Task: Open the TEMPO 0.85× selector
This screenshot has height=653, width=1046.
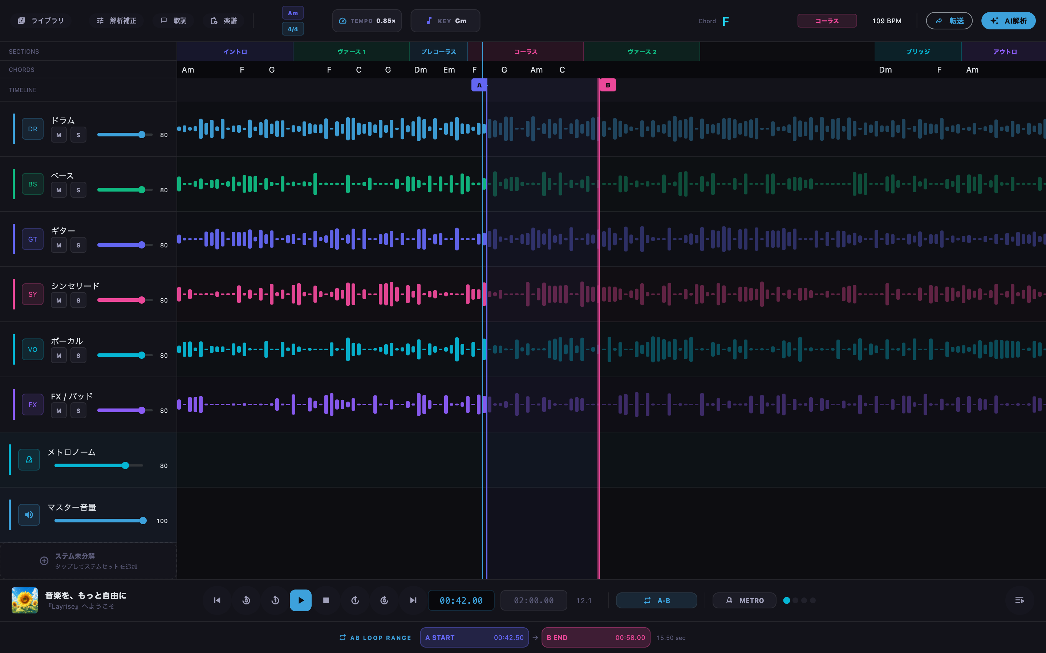Action: (x=367, y=21)
